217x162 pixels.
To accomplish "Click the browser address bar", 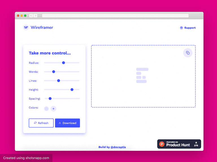I will point(115,16).
